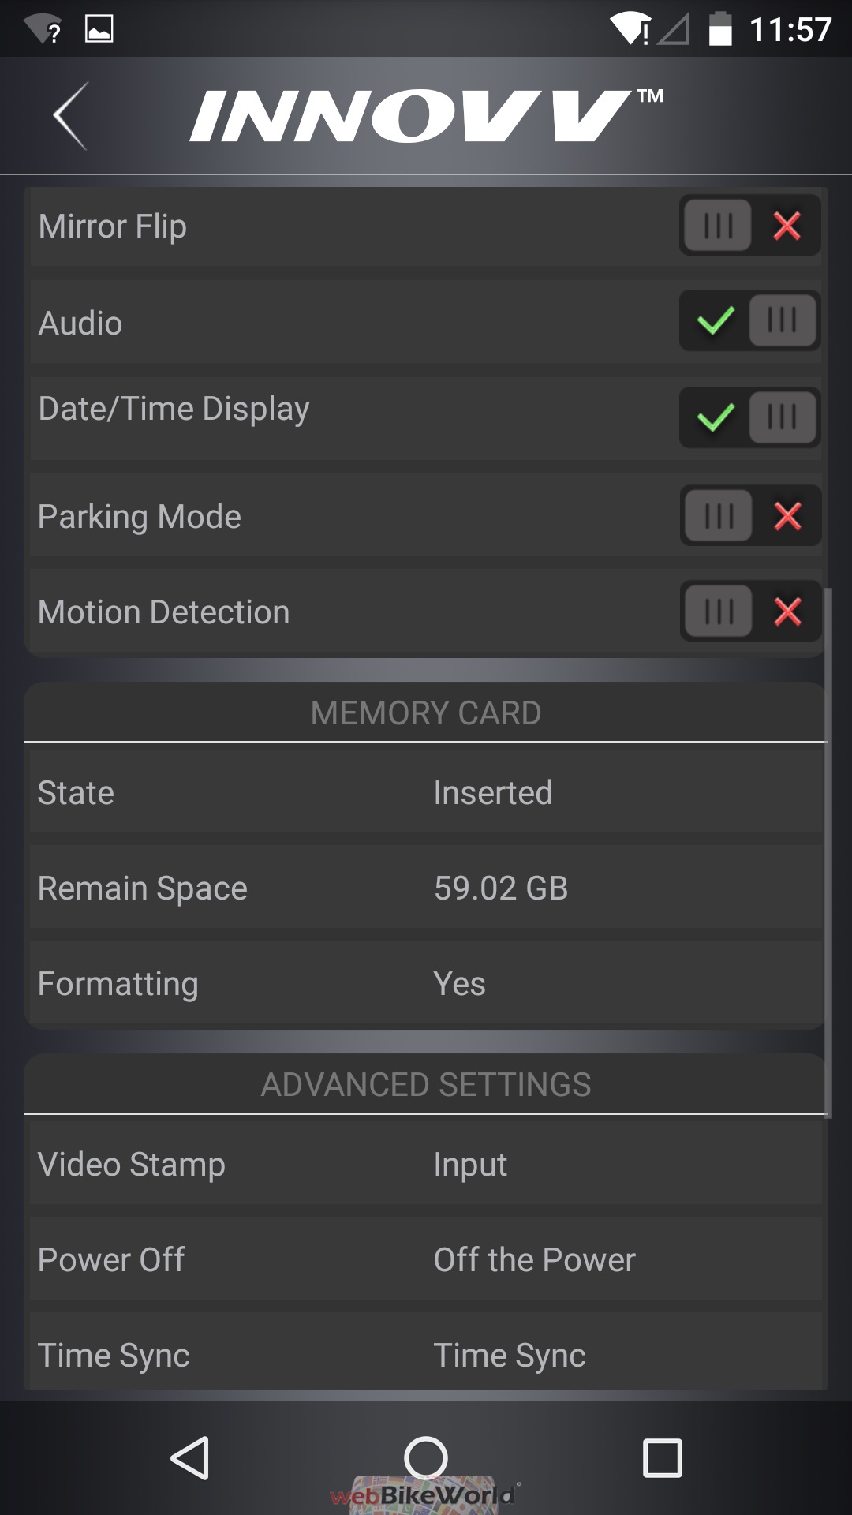
Task: Enable the Parking Mode switch
Action: point(749,517)
